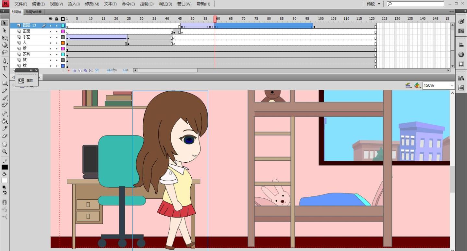Select the Text tool
The image size is (467, 251).
[5, 68]
